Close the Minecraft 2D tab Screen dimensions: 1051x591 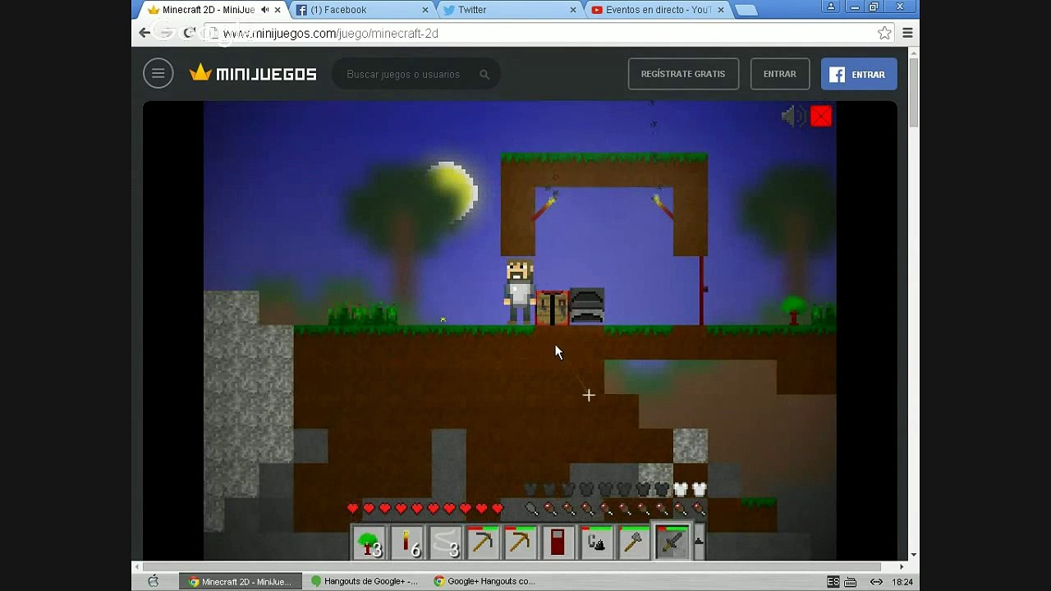coord(278,10)
